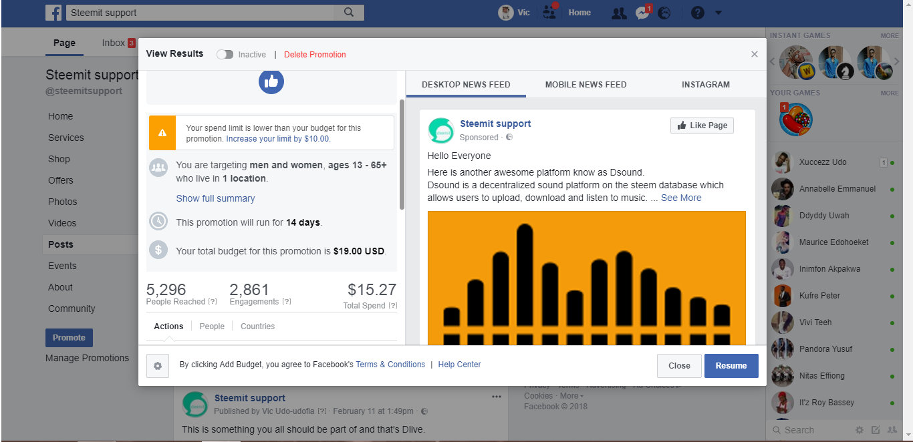913x442 pixels.
Task: Click the blue thumbs-up like icon
Action: click(271, 81)
